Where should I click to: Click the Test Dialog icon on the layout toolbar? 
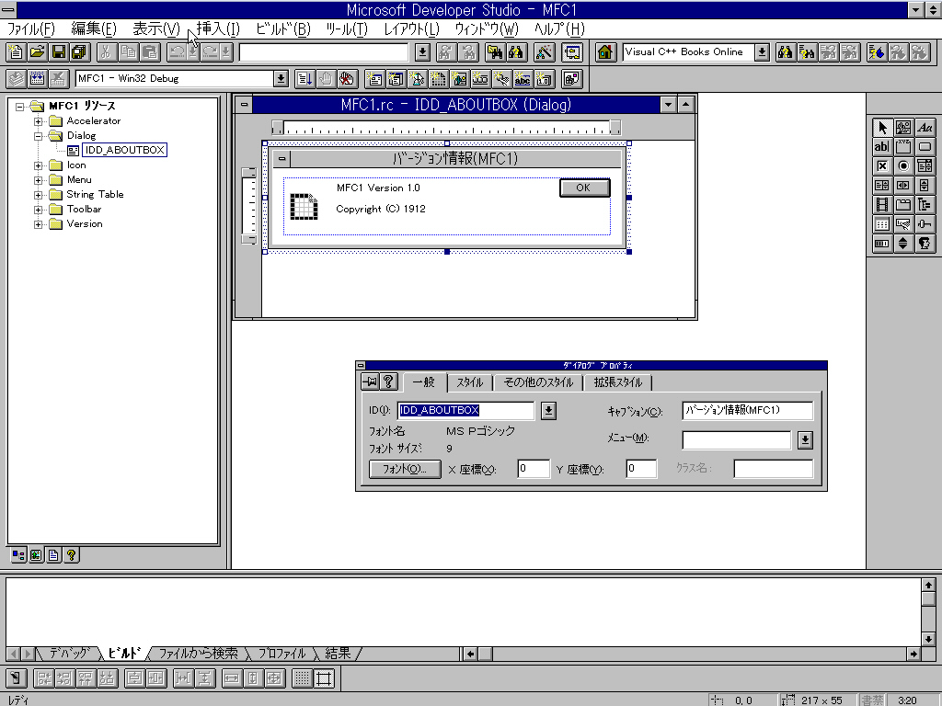point(14,680)
